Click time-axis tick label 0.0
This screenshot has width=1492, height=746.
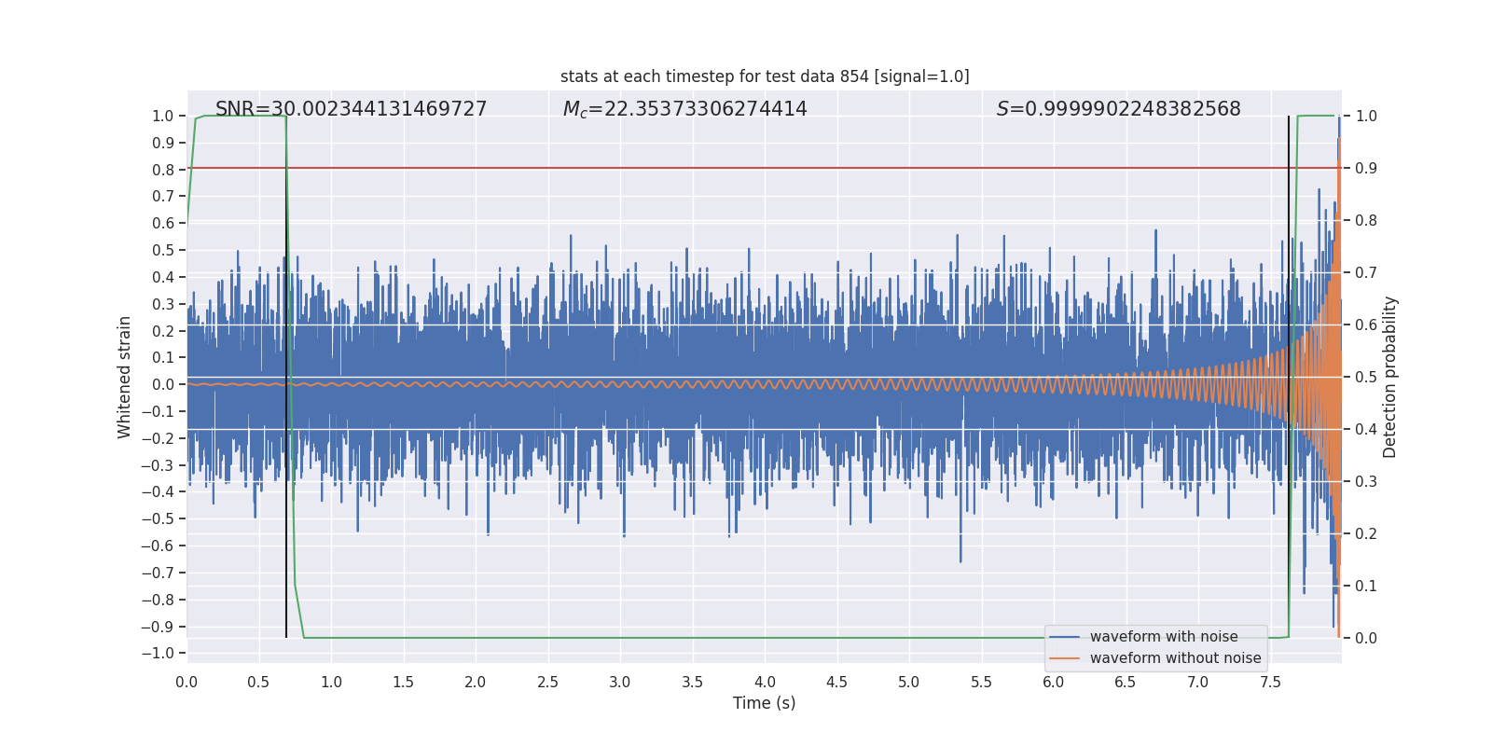tap(186, 682)
